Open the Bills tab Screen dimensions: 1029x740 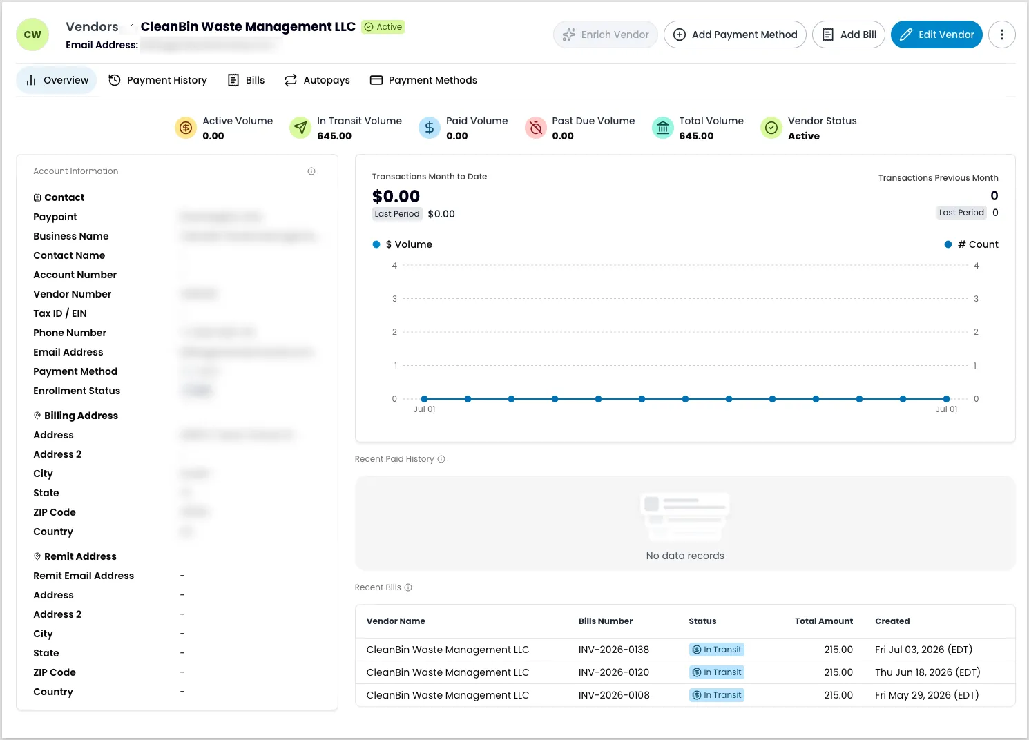tap(247, 80)
